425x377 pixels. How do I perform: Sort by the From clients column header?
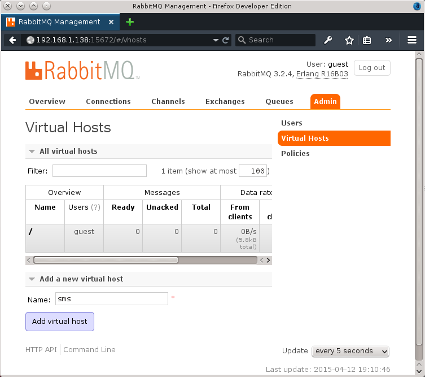coord(240,212)
